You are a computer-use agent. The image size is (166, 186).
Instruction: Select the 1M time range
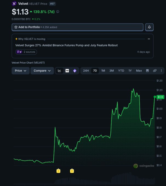(x=103, y=71)
